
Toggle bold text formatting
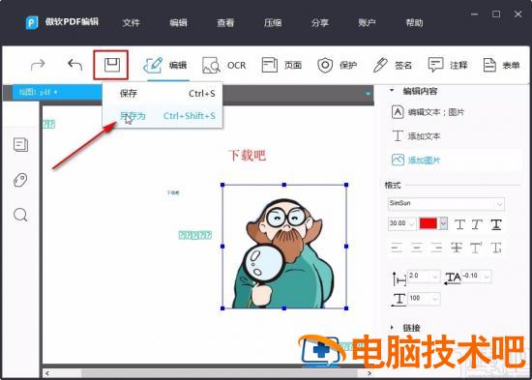(x=459, y=224)
